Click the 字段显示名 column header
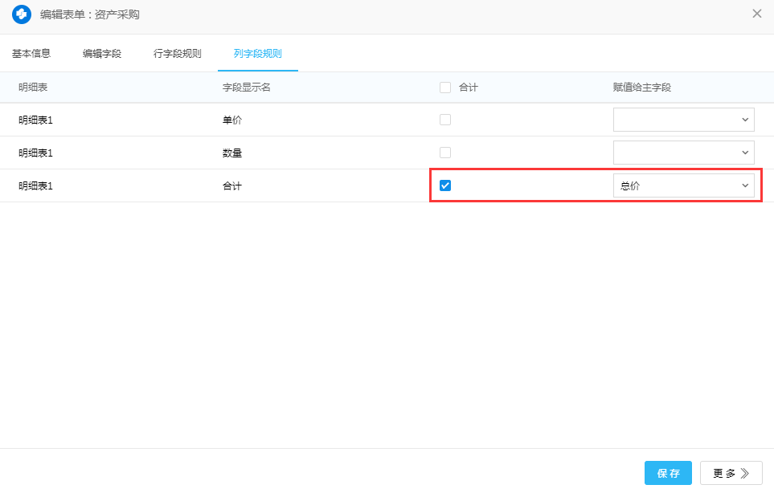The height and width of the screenshot is (493, 774). click(x=247, y=88)
